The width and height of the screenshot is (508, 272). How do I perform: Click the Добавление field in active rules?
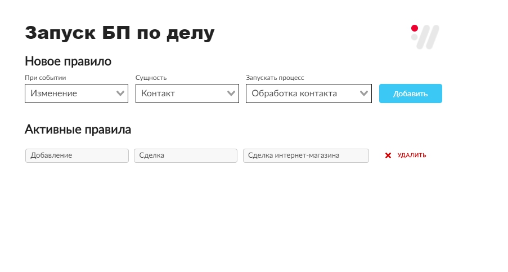77,155
